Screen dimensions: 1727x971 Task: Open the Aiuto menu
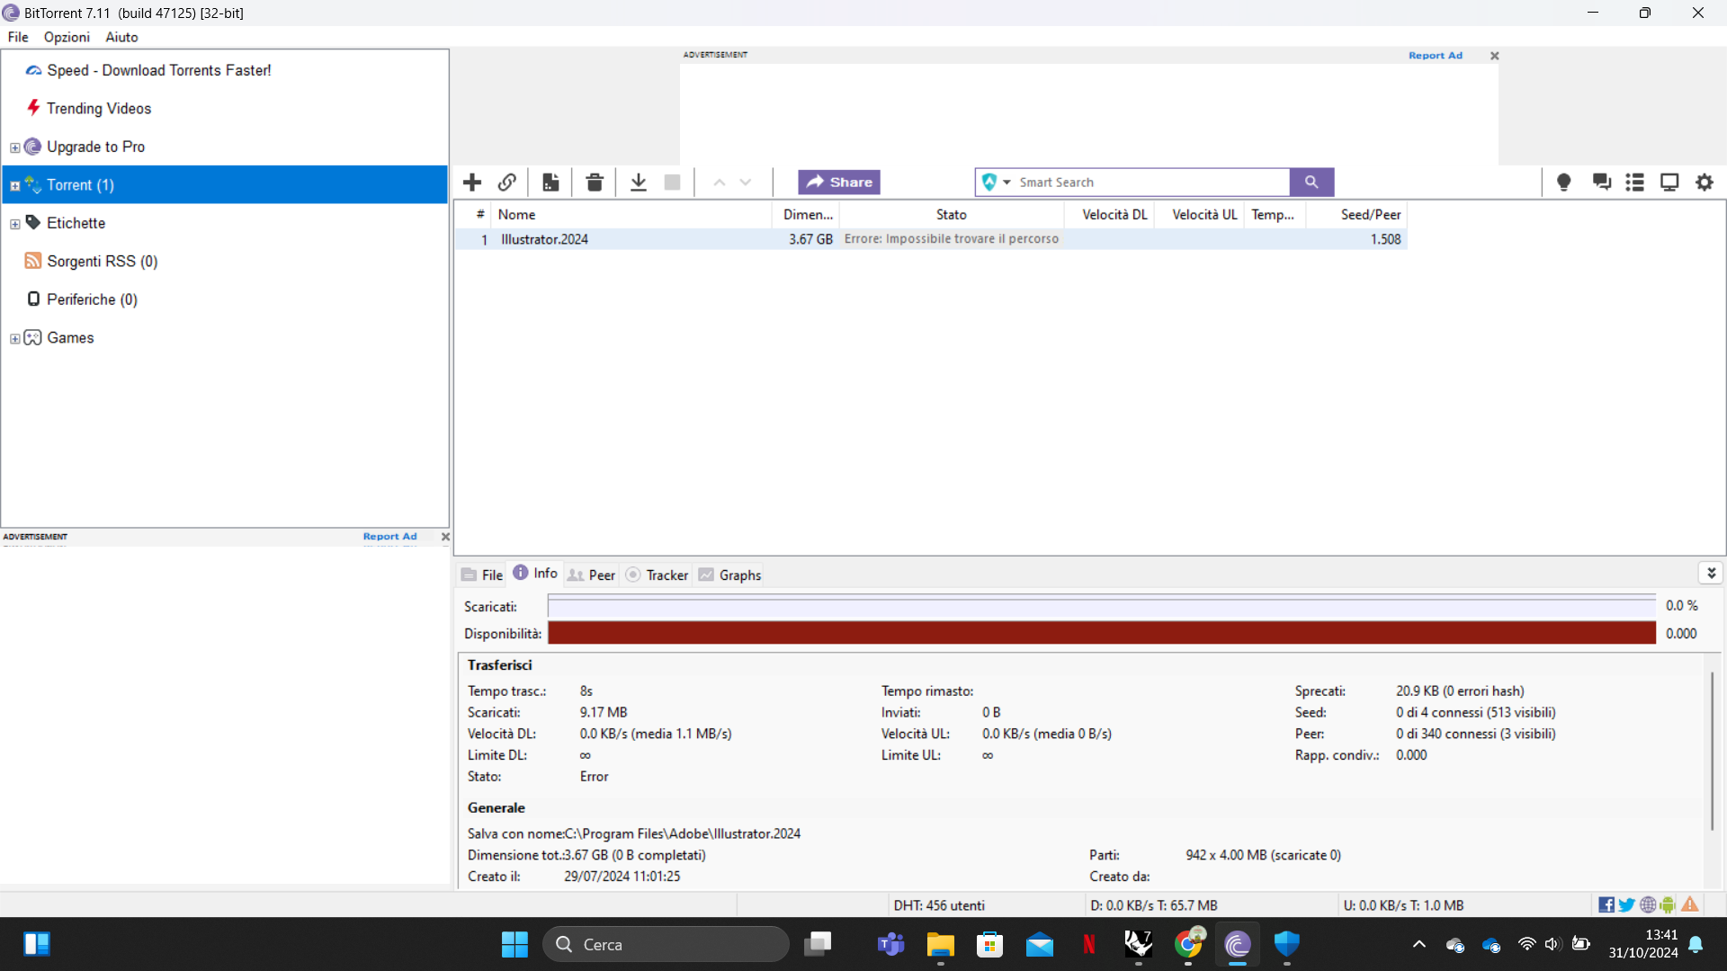pyautogui.click(x=121, y=37)
